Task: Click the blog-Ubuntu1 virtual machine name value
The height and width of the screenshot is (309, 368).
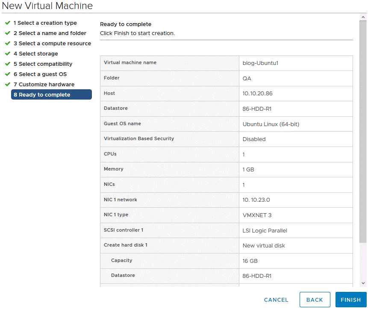Action: pyautogui.click(x=260, y=63)
